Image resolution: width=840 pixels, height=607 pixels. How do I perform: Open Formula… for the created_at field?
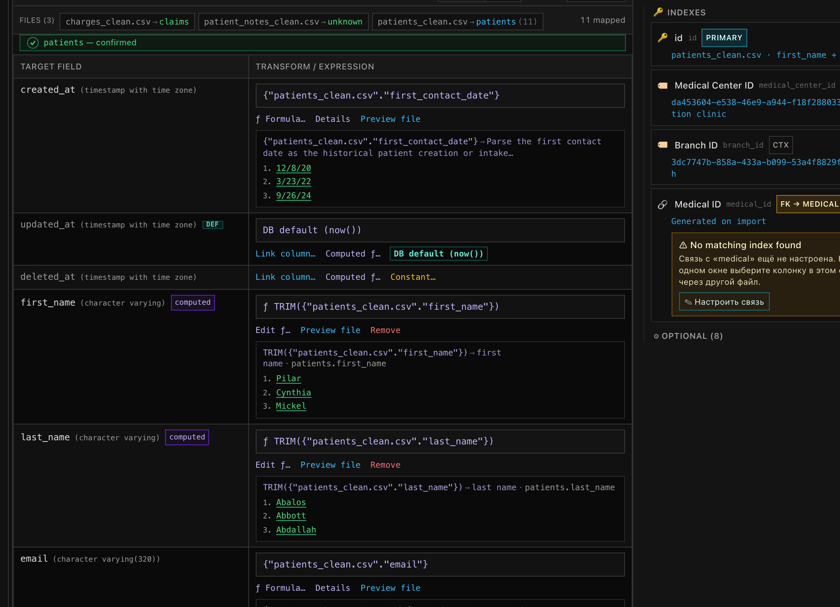point(281,119)
